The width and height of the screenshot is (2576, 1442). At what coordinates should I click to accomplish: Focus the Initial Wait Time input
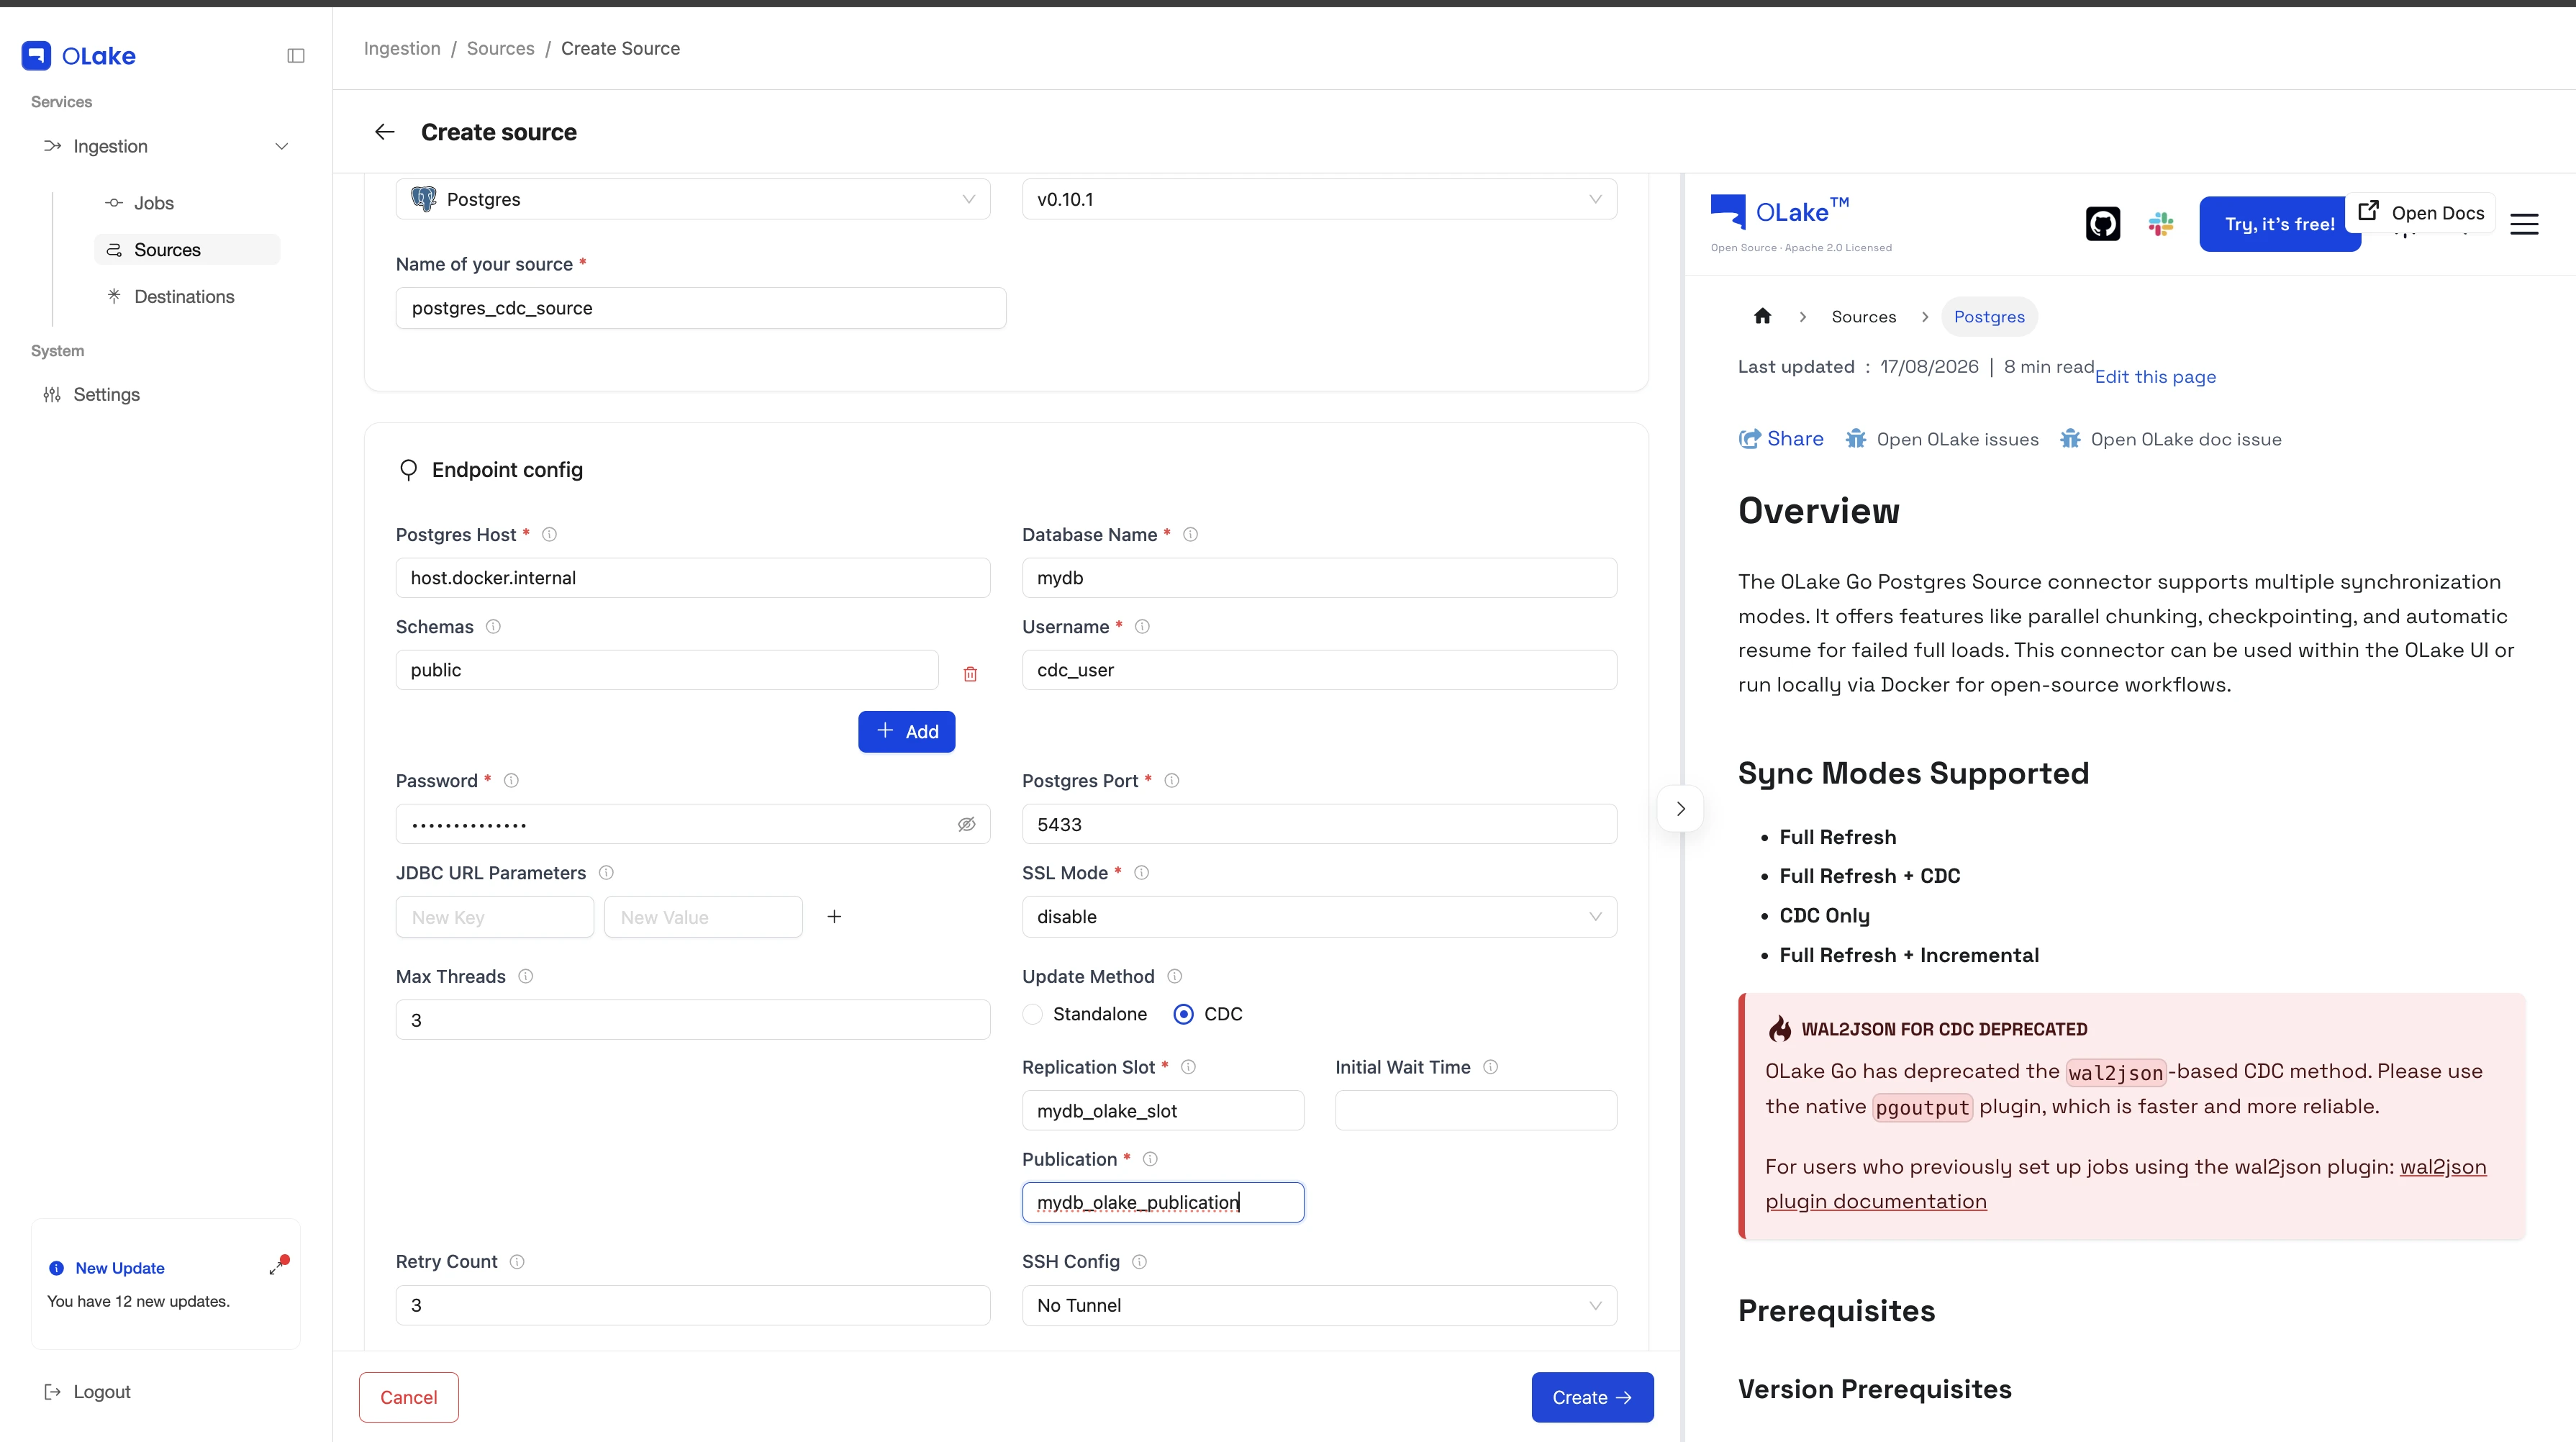(x=1475, y=1110)
